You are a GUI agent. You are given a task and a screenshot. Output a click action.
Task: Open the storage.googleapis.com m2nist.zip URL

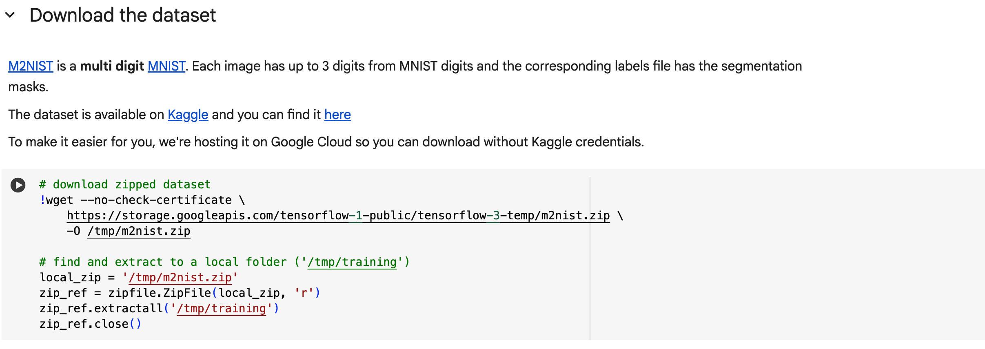[x=338, y=215]
